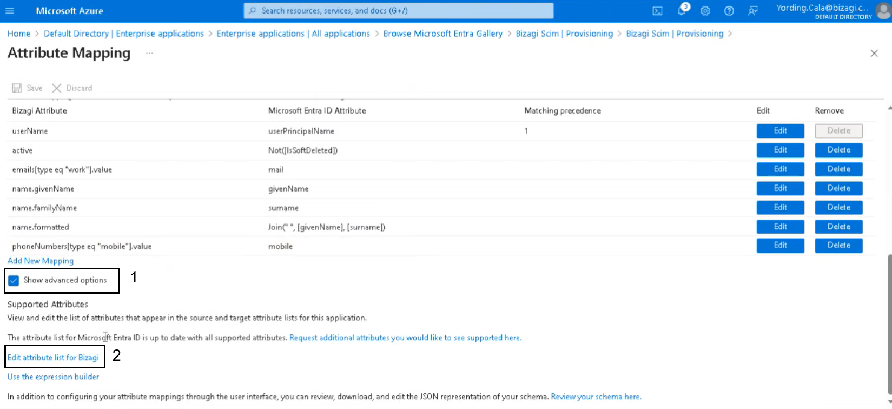
Task: Click Microsoft Entra ID Attribute header
Action: coord(317,110)
